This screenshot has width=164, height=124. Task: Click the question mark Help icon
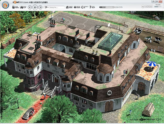(x=92, y=7)
